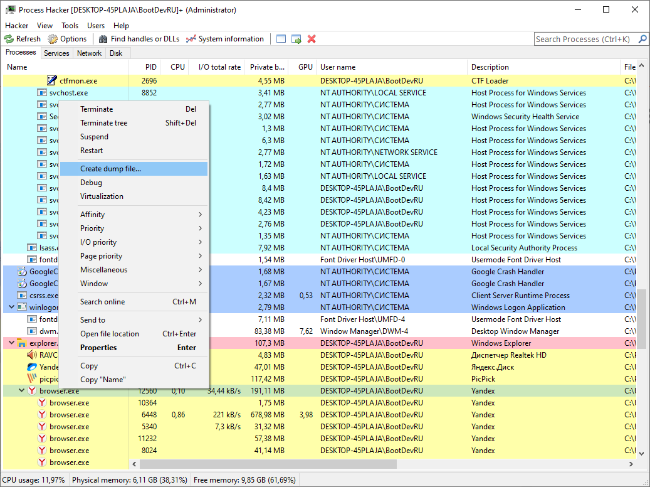Click the Yandex icon of browser.exe PID 5340
Screen dimensions: 650x487
tap(42, 426)
